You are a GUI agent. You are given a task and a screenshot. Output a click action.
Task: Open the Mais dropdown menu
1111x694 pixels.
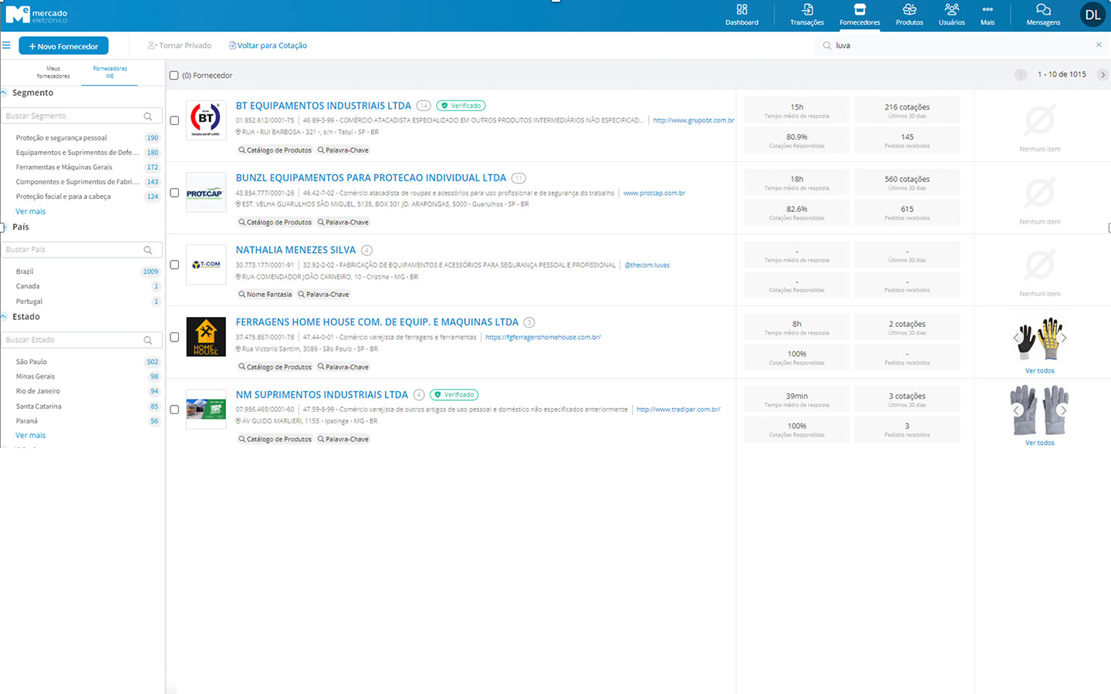(x=988, y=14)
